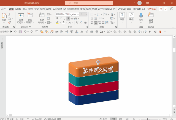Click the Union merge shapes icon
Screen dimensions: 176x120
[115, 32]
